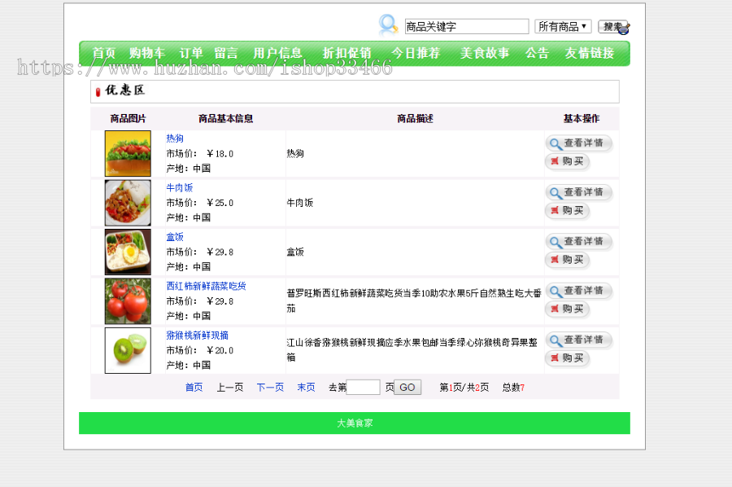Click the 搜索 search button icon
Screen dimensions: 732x487
point(615,25)
